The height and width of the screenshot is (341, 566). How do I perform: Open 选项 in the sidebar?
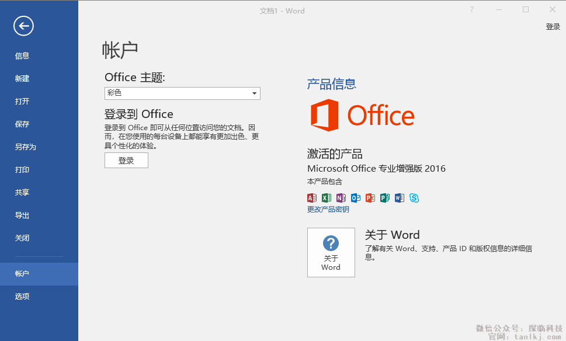(x=22, y=297)
